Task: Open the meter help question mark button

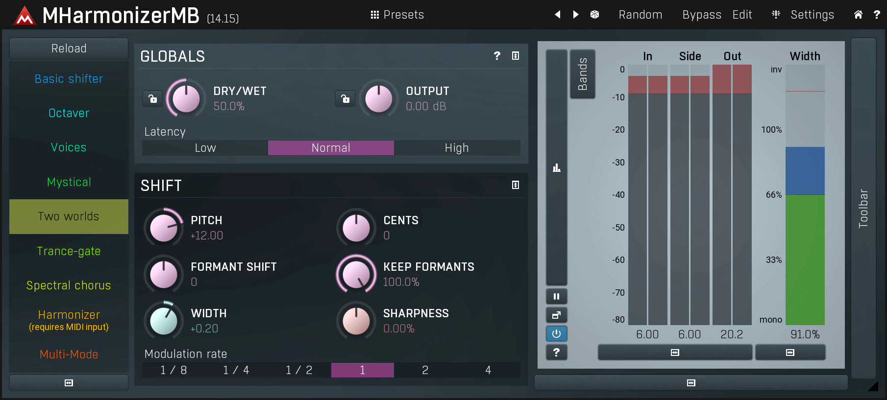Action: tap(556, 353)
